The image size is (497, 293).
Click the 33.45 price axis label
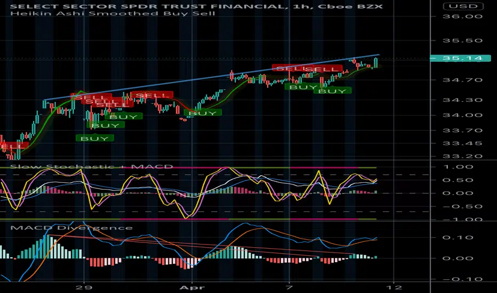[462, 143]
